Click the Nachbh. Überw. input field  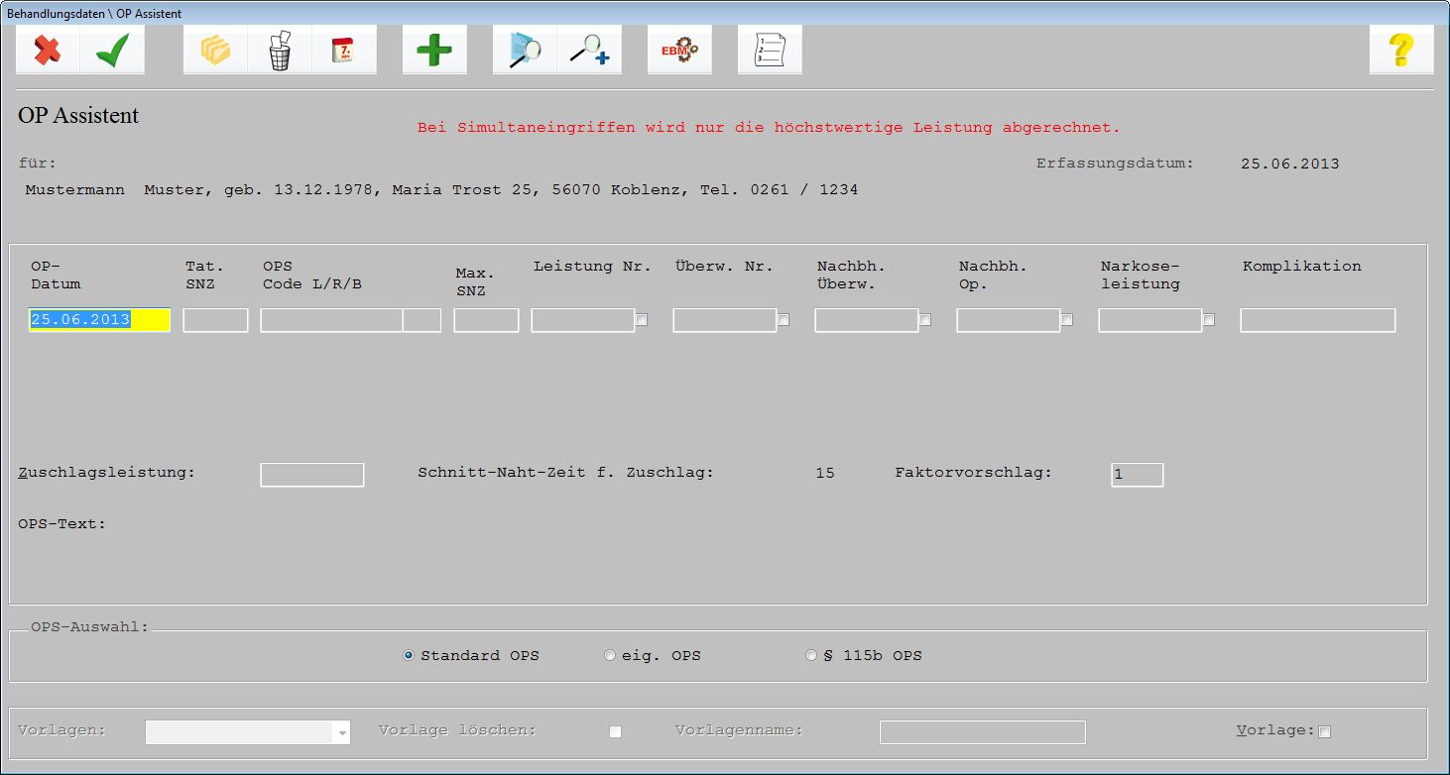pyautogui.click(x=867, y=320)
